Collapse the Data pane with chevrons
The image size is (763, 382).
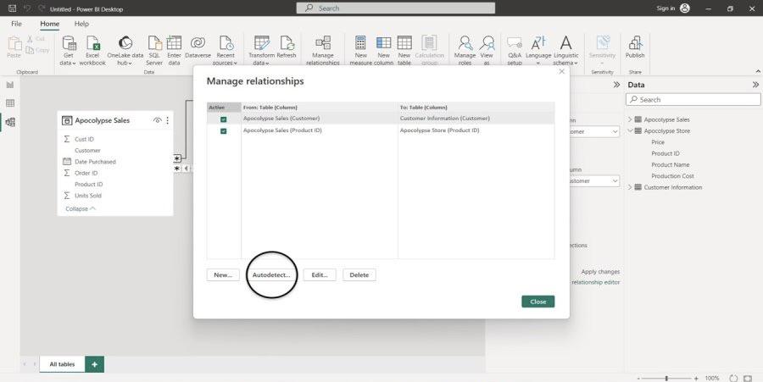coord(755,85)
